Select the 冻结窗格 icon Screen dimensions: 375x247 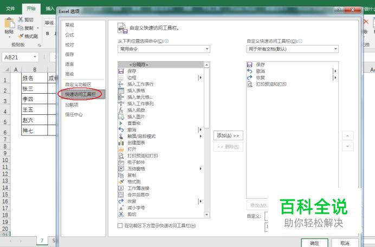pyautogui.click(x=121, y=169)
